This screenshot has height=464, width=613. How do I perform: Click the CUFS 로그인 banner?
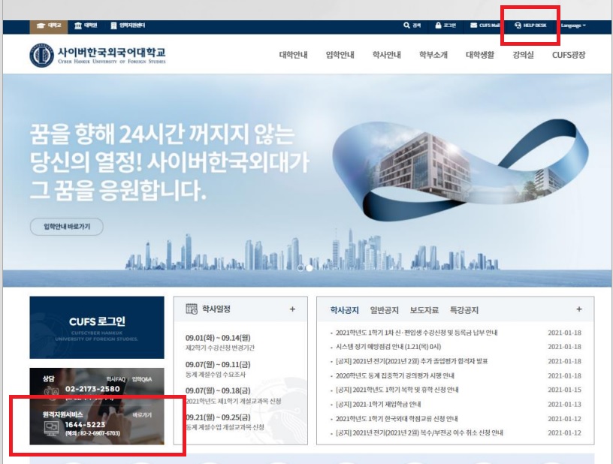coord(97,327)
